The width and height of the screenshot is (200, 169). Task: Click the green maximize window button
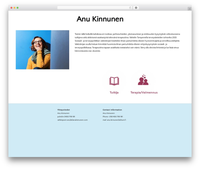pyautogui.click(x=18, y=8)
